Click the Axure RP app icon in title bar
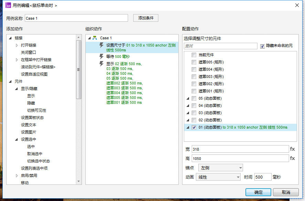 [x=8, y=5]
